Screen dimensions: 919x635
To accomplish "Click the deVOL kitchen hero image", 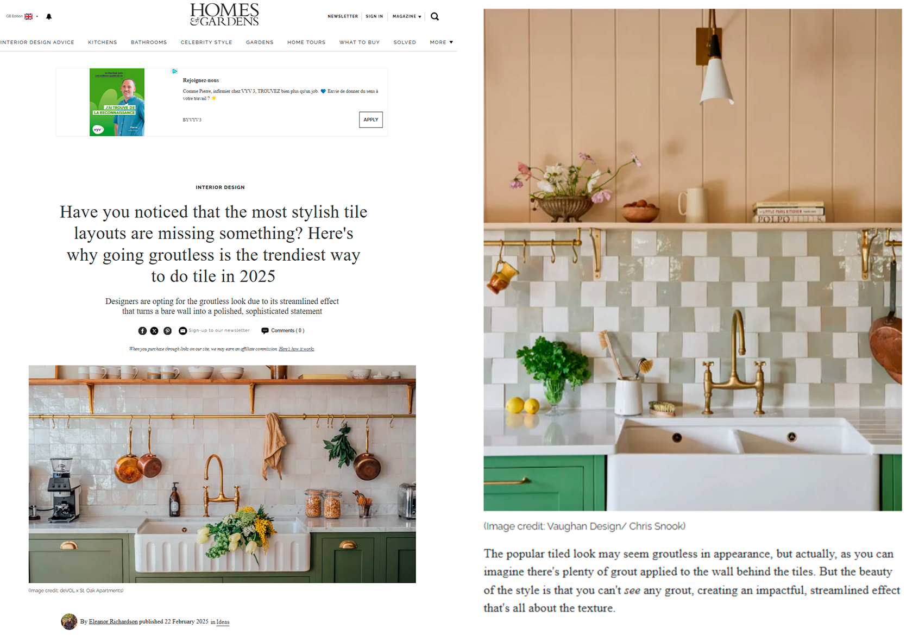I will (x=222, y=474).
